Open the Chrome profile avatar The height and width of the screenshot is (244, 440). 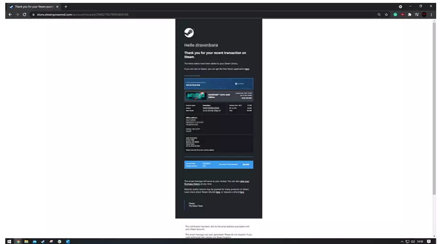pyautogui.click(x=424, y=15)
